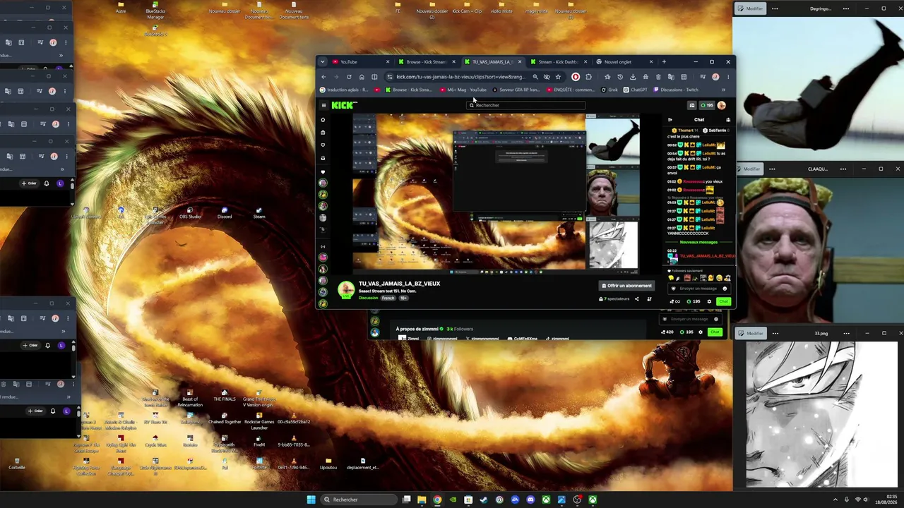Open the Browse - Kick Stream tab

coord(427,61)
